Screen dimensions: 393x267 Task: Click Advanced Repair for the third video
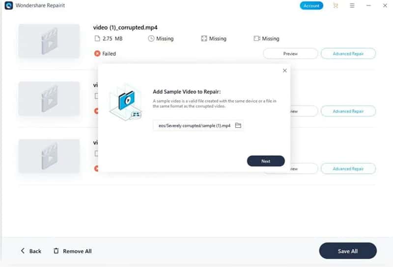click(348, 169)
